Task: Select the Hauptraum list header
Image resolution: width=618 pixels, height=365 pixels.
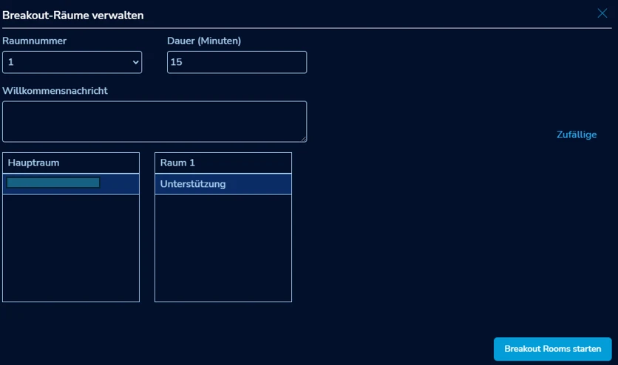Action: pos(71,163)
